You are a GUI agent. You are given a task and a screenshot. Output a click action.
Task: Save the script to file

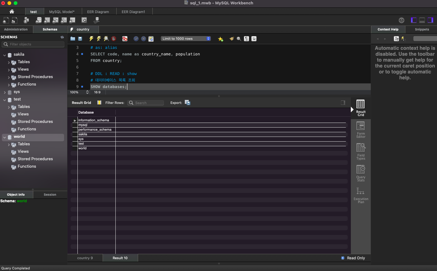80,39
